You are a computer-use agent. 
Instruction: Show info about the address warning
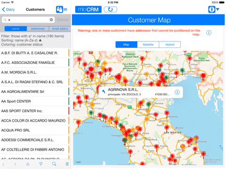pos(209,32)
